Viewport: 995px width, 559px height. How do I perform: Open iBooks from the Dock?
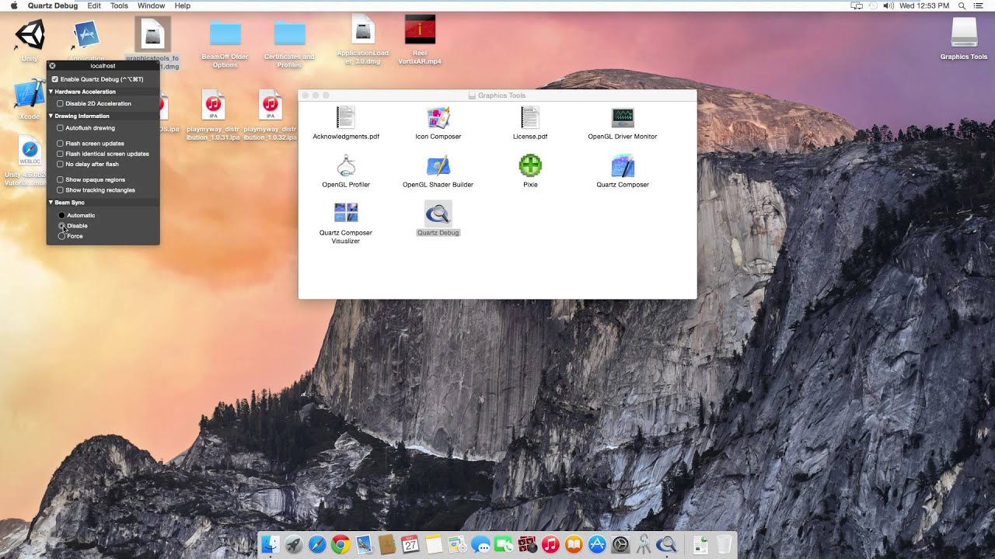pyautogui.click(x=574, y=544)
